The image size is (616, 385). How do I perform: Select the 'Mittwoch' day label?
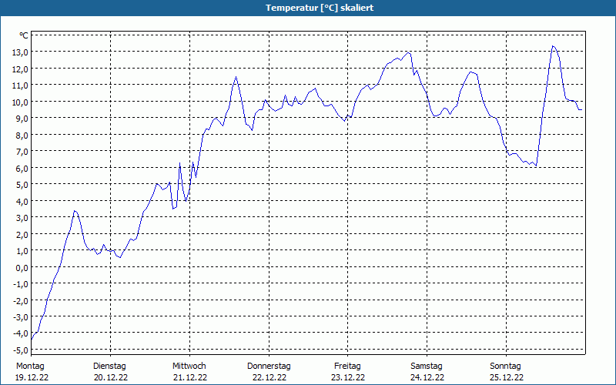[189, 367]
